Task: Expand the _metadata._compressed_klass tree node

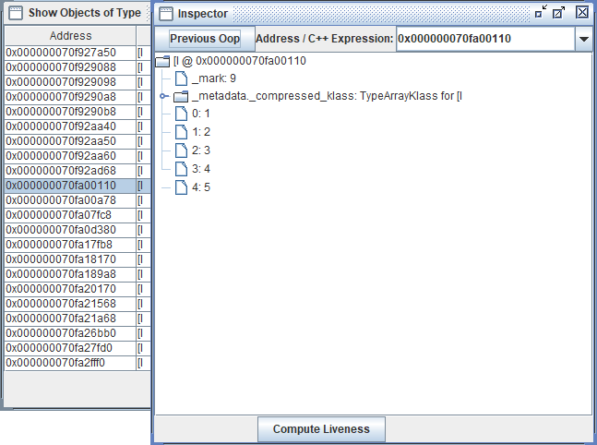Action: 163,96
